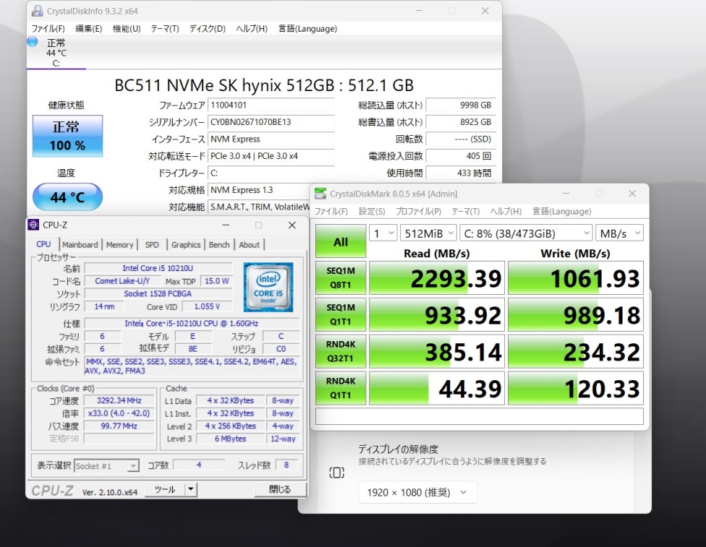Click the interface field NVM Express
Image resolution: width=706 pixels, height=547 pixels.
coord(271,139)
